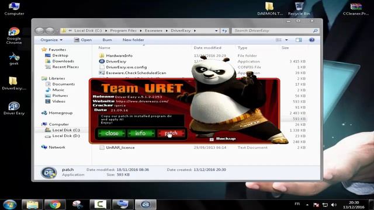The width and height of the screenshot is (374, 210).
Task: Sort by Type column header
Action: coord(243,48)
